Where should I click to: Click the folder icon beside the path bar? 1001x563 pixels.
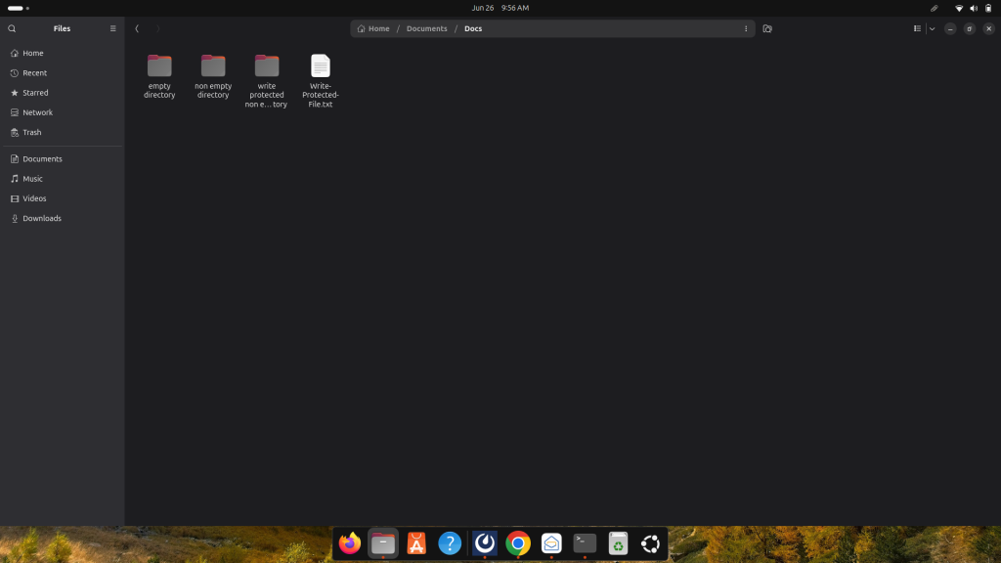(x=766, y=28)
